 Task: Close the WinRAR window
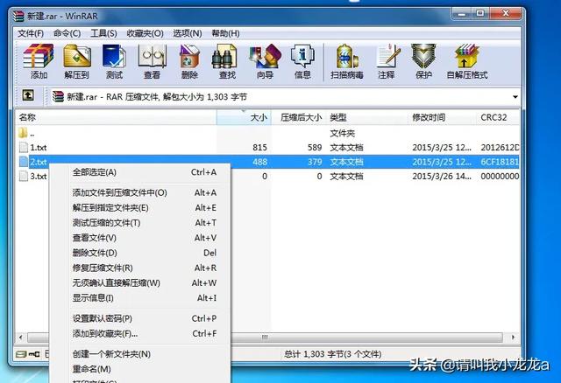point(506,14)
